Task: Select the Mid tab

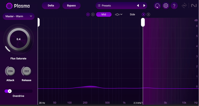Action: [x=104, y=14]
